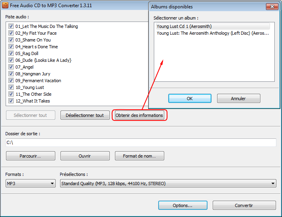Uncheck 11_The Other Side track
The image size is (282, 217).
click(x=11, y=94)
